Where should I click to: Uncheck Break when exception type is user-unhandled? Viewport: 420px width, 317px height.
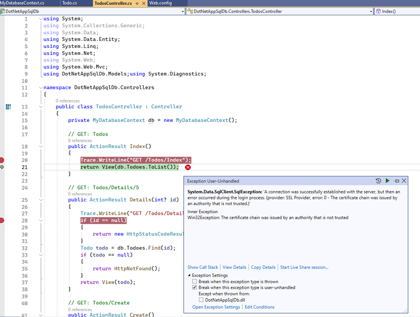coord(195,287)
